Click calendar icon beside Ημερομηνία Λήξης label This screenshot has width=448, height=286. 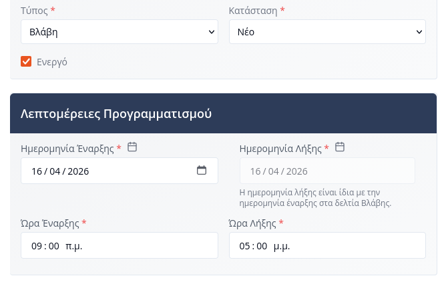click(340, 147)
